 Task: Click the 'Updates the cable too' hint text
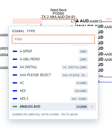coord(45,114)
